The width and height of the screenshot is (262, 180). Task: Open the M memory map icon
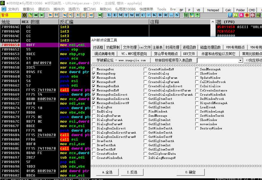[120, 15]
